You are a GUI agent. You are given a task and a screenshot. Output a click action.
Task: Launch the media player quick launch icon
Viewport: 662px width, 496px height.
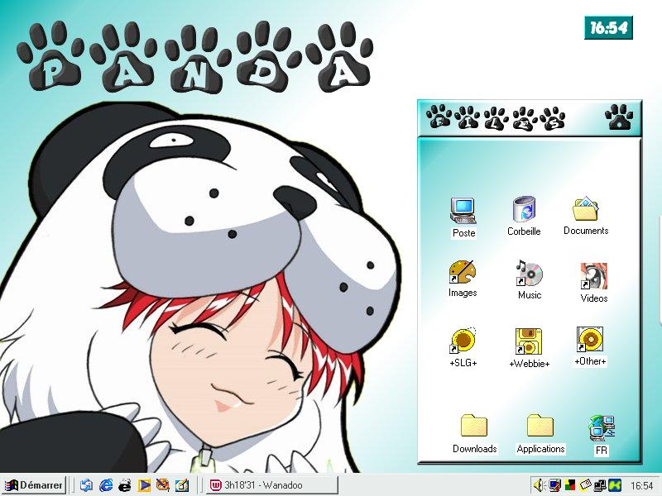tap(143, 485)
